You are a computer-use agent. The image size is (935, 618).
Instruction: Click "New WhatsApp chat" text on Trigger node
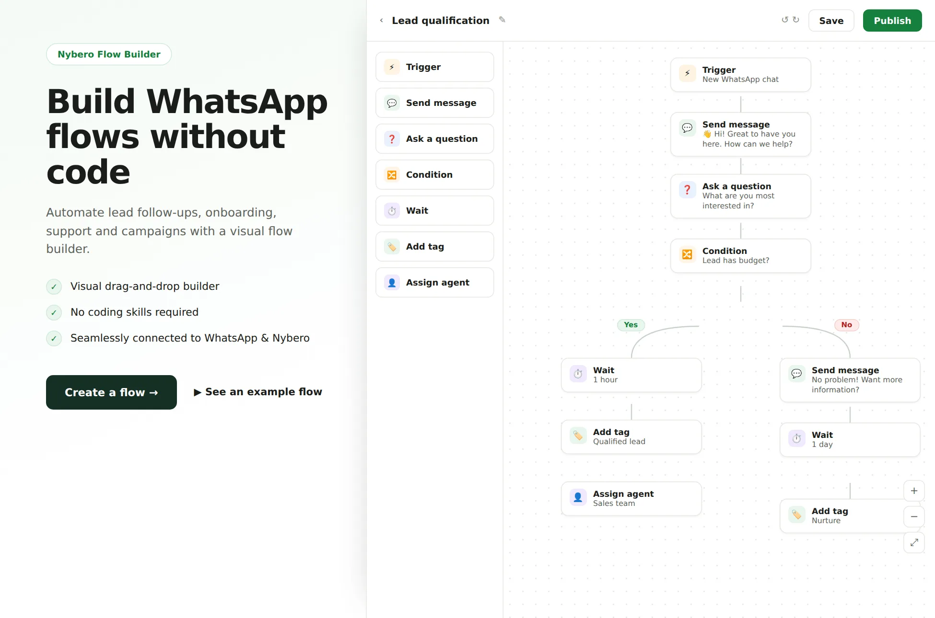coord(740,80)
